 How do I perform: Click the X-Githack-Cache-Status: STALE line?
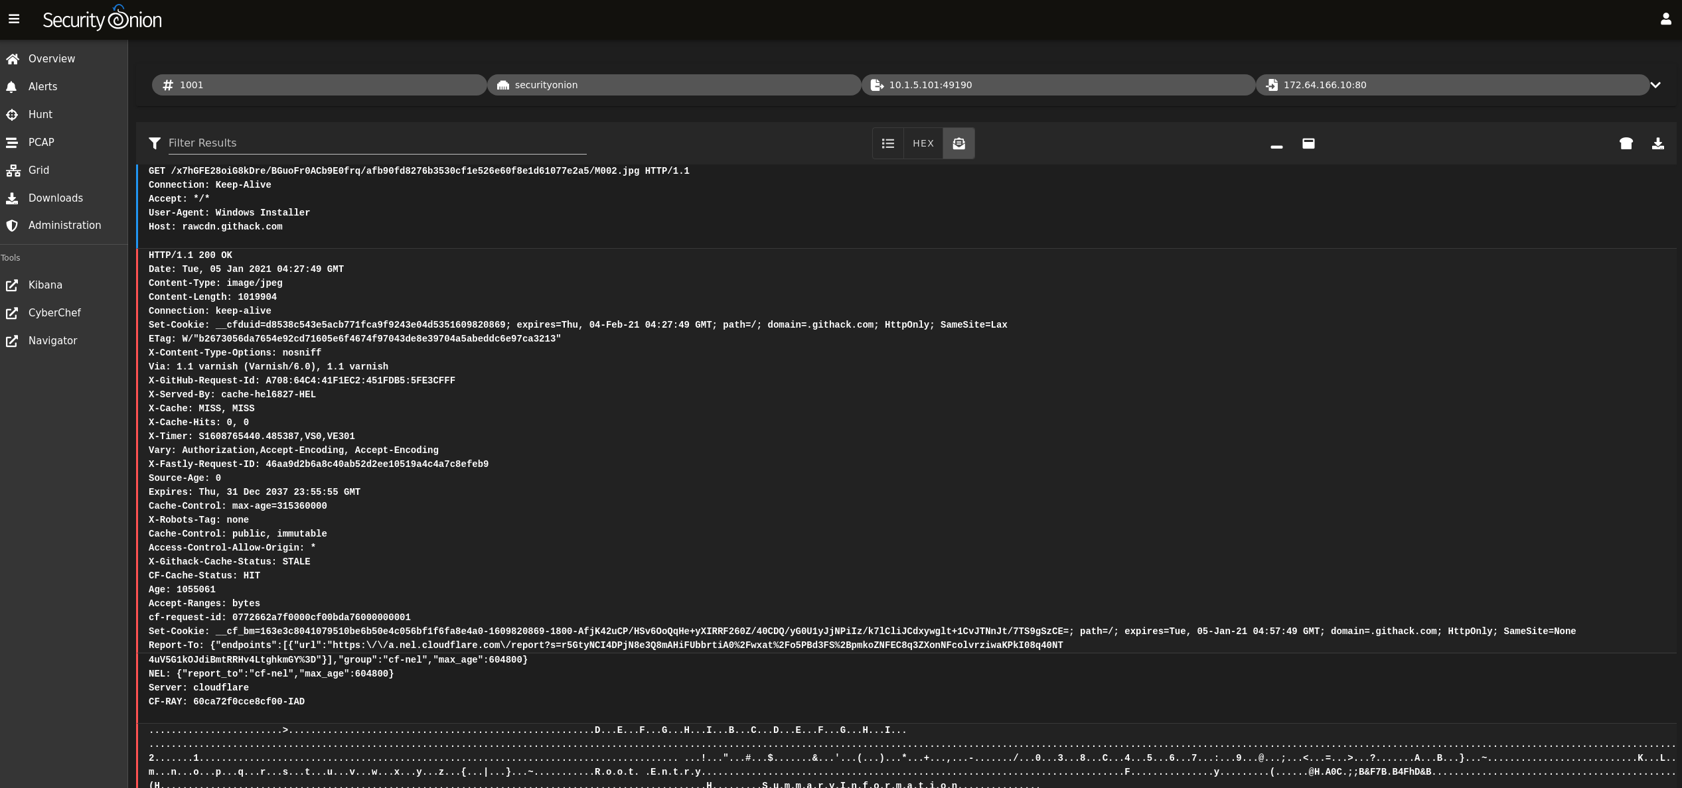click(x=229, y=562)
